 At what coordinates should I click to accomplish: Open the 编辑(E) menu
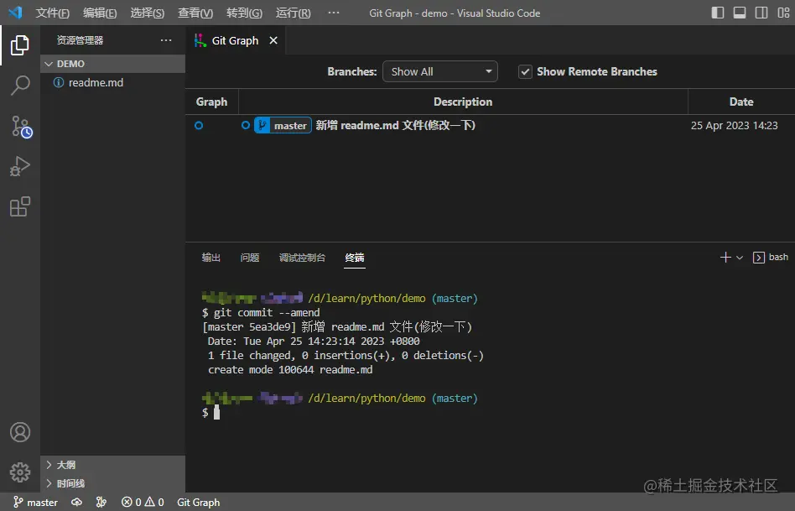pyautogui.click(x=100, y=13)
